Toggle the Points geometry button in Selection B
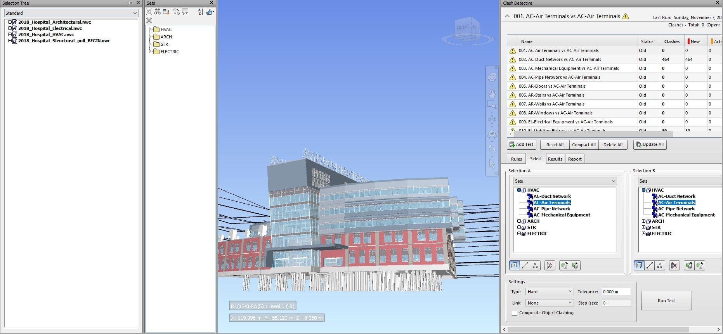 click(x=660, y=266)
